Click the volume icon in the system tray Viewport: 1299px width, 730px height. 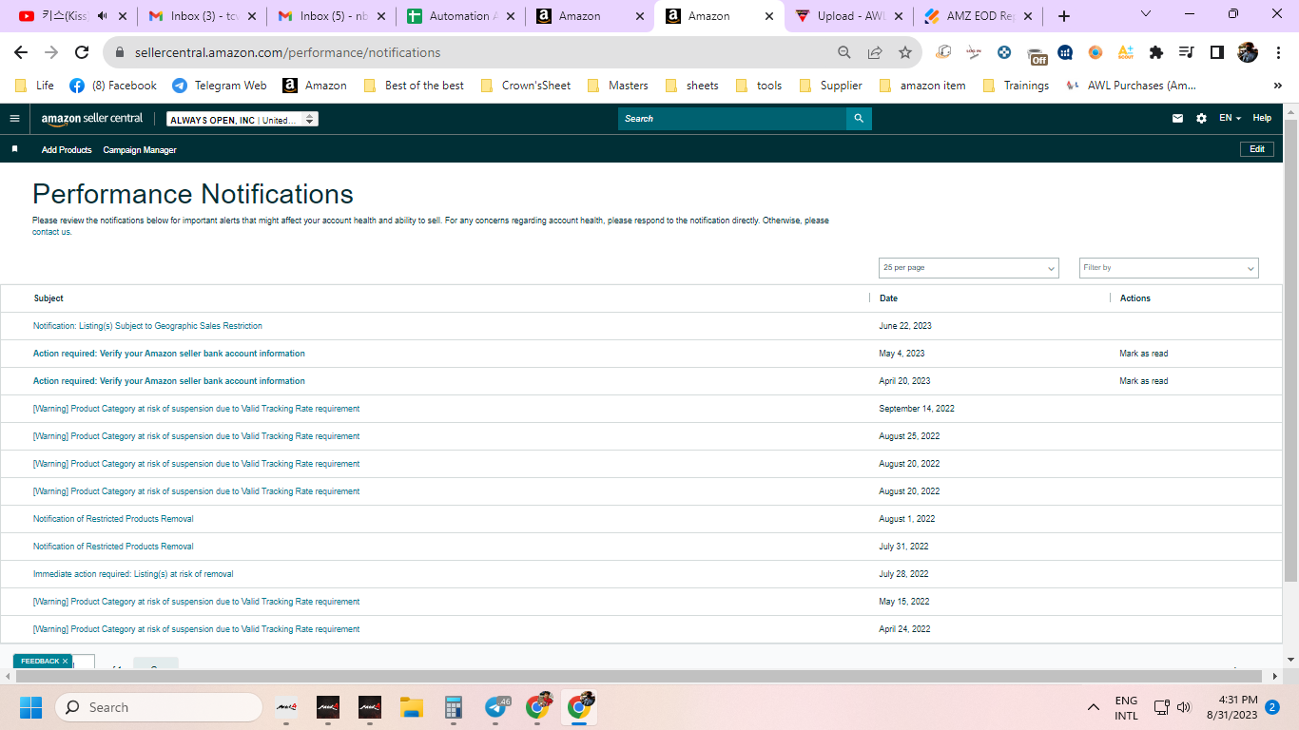point(1184,707)
